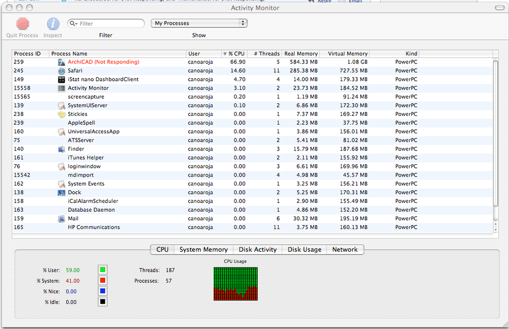Select the iTunes Helper process row
The height and width of the screenshot is (329, 509).
pyautogui.click(x=253, y=158)
